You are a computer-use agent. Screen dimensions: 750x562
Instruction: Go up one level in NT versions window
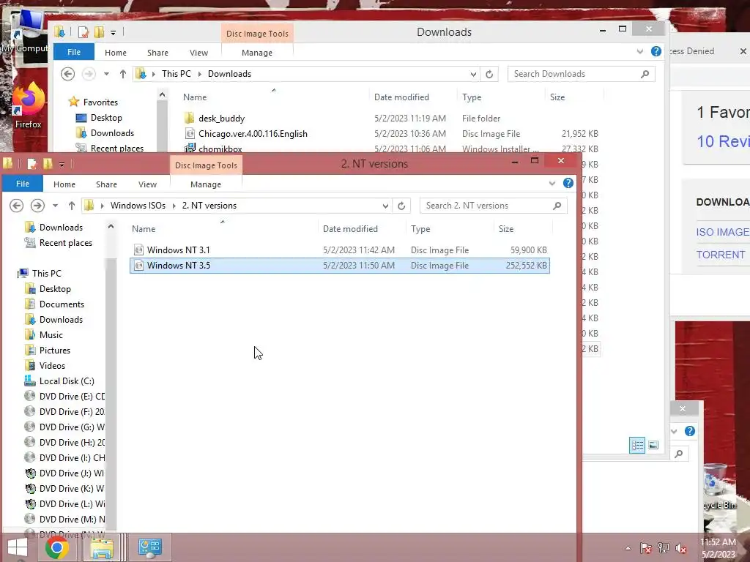click(x=72, y=206)
